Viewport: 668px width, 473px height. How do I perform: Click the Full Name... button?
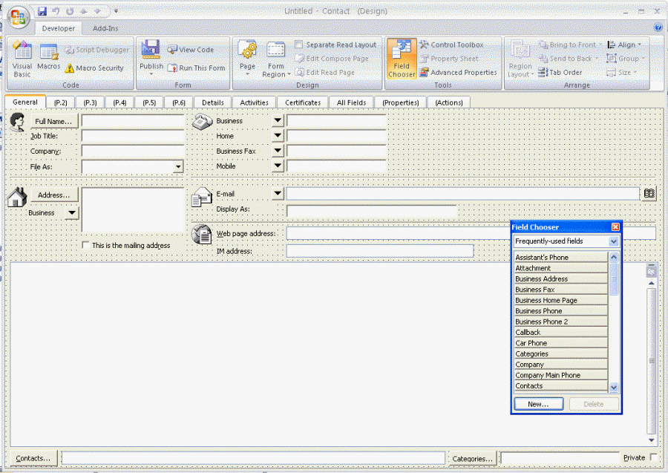click(54, 122)
